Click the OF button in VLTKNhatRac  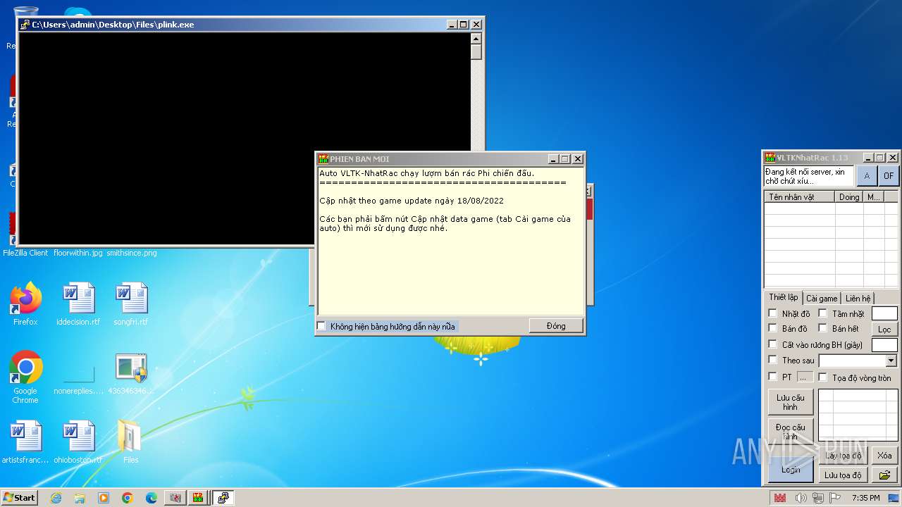point(889,176)
